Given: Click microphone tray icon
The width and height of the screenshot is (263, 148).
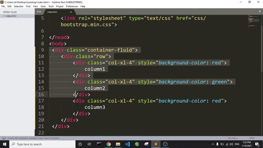Looking at the screenshot, I should coord(217,144).
